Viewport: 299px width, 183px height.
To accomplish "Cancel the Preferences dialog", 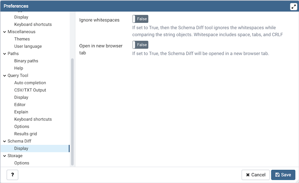I will 256,175.
